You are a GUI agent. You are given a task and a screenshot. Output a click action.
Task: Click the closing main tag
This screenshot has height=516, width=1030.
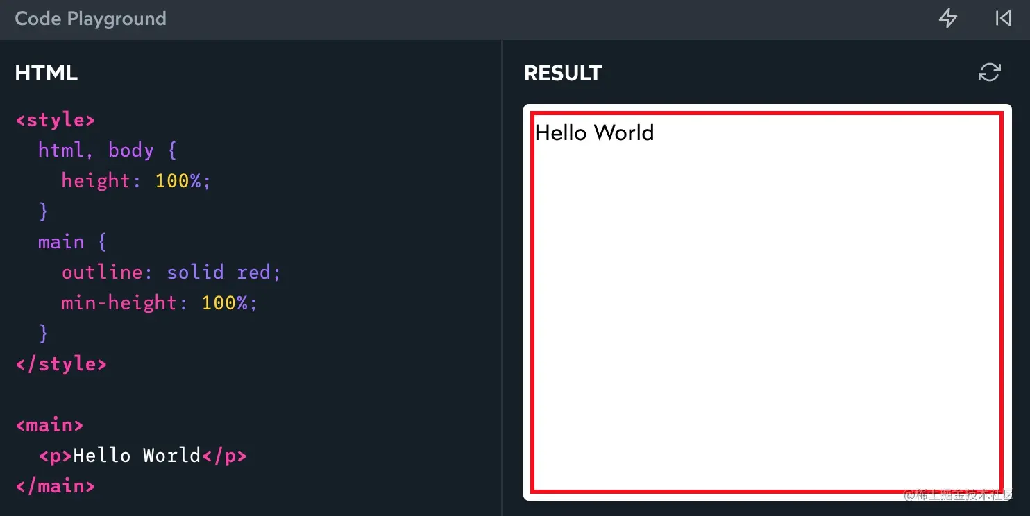(55, 485)
